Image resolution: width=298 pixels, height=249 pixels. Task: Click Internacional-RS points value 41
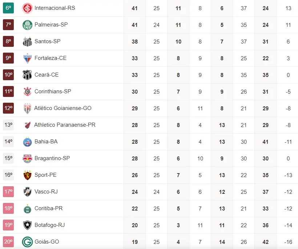[134, 8]
